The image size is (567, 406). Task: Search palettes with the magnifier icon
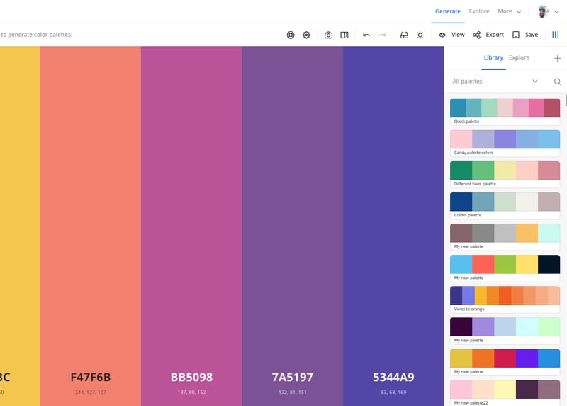click(x=557, y=82)
